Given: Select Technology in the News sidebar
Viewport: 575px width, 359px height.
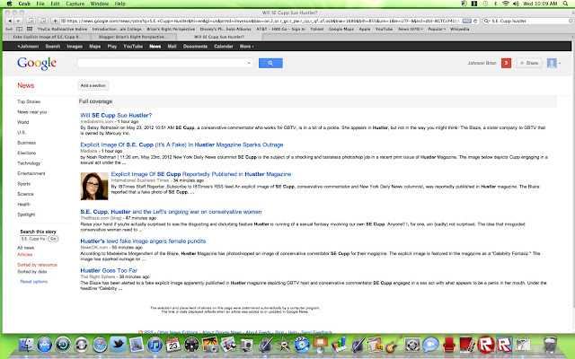Looking at the screenshot, I should click(x=29, y=163).
